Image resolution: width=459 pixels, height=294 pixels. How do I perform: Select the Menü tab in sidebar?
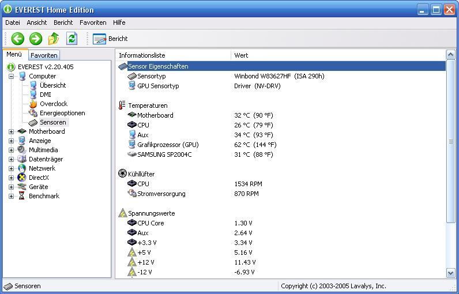[14, 54]
